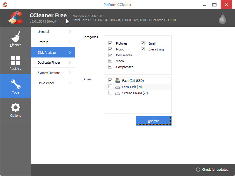Check the Local Disk (P:) drive
The image size is (235, 176).
[x=110, y=87]
